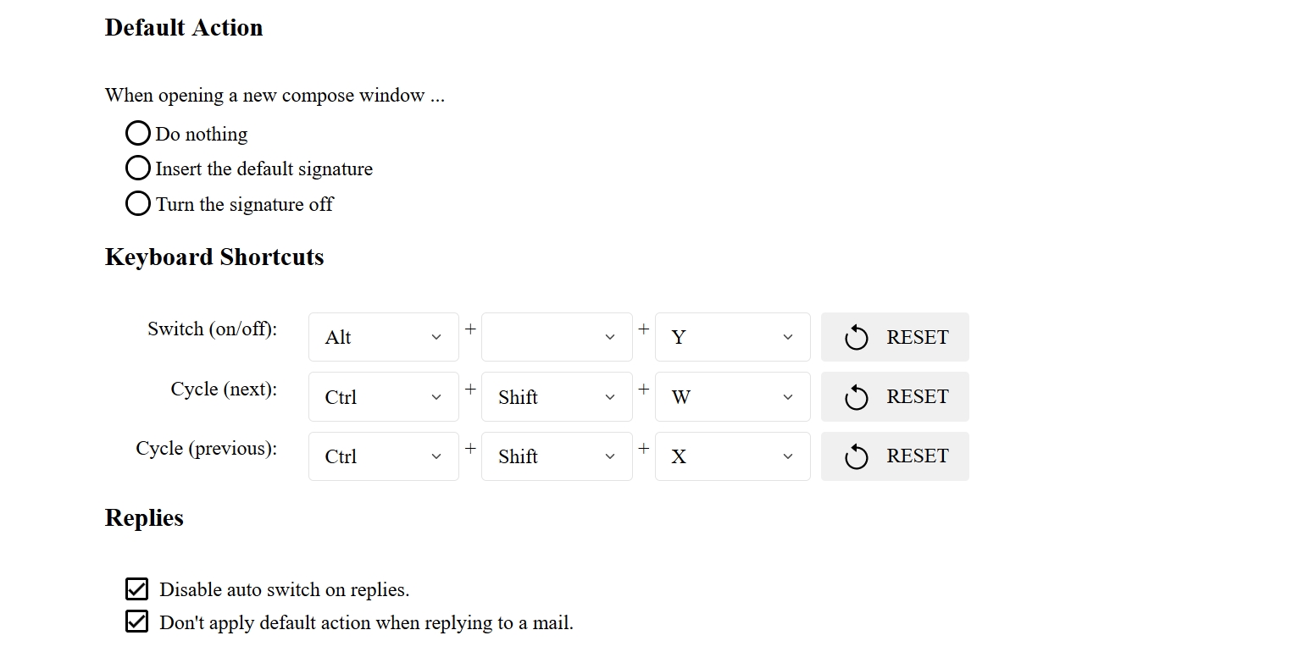Viewport: 1293px width, 652px height.
Task: Click reset icon for Cycle (previous) shortcut
Action: point(856,456)
